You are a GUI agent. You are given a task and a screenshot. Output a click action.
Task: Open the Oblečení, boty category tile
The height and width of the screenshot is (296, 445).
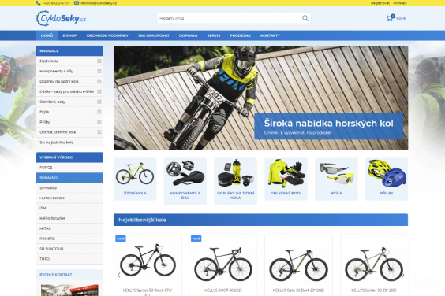click(x=286, y=179)
